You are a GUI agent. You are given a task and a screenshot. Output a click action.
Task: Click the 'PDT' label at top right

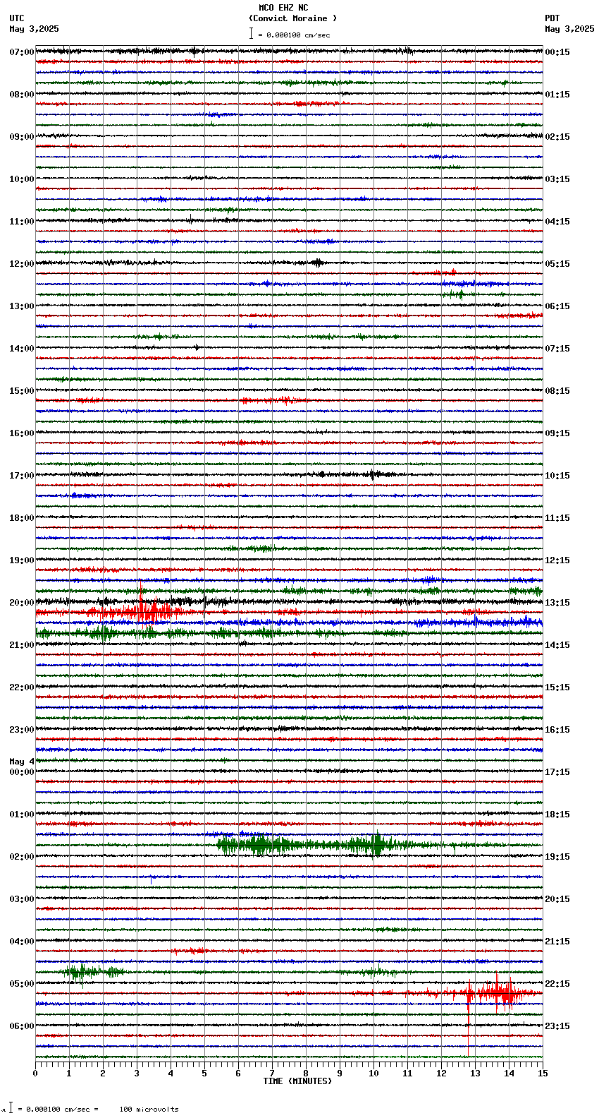pyautogui.click(x=552, y=18)
